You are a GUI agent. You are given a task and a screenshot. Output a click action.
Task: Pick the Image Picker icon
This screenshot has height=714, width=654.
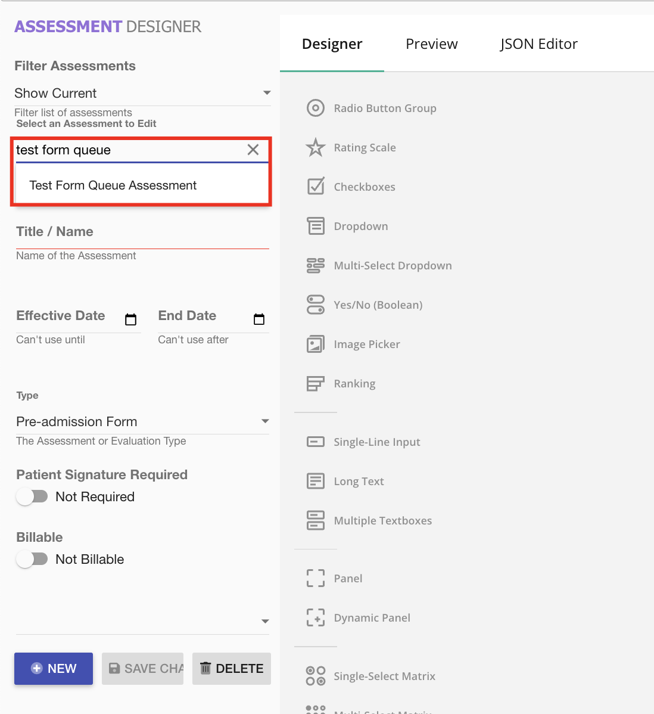[x=315, y=344]
